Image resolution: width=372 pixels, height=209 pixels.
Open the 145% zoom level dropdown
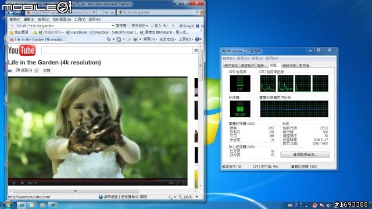click(196, 197)
